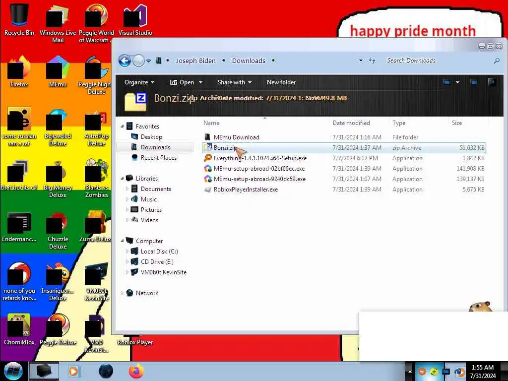
Task: Open Recent Places in Favorites
Action: 158,158
